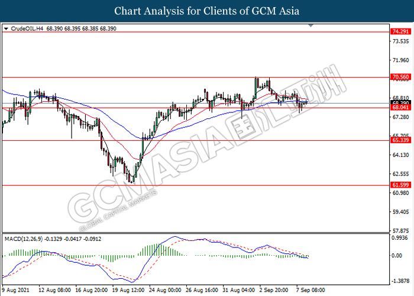414x296 pixels.
Task: Click the 65.339 red support label
Action: pos(400,140)
